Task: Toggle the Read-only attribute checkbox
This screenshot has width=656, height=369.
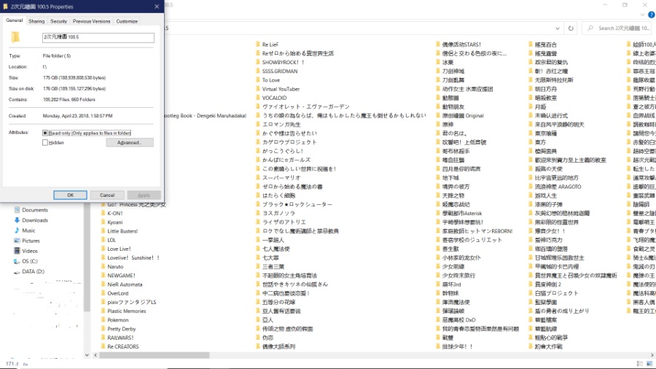Action: 44,133
